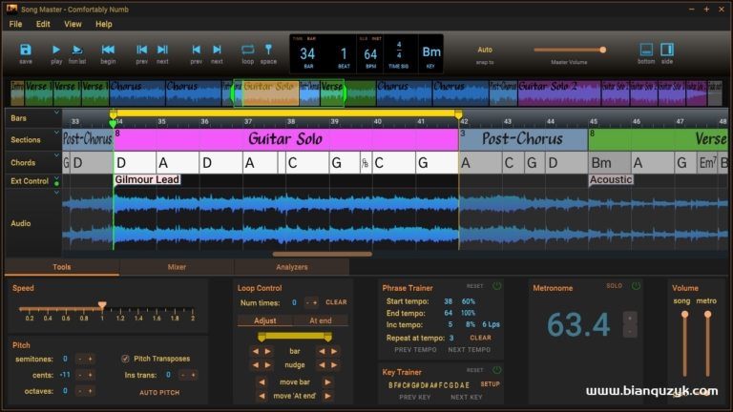Jump to song beginning icon
The height and width of the screenshot is (412, 733).
[108, 50]
